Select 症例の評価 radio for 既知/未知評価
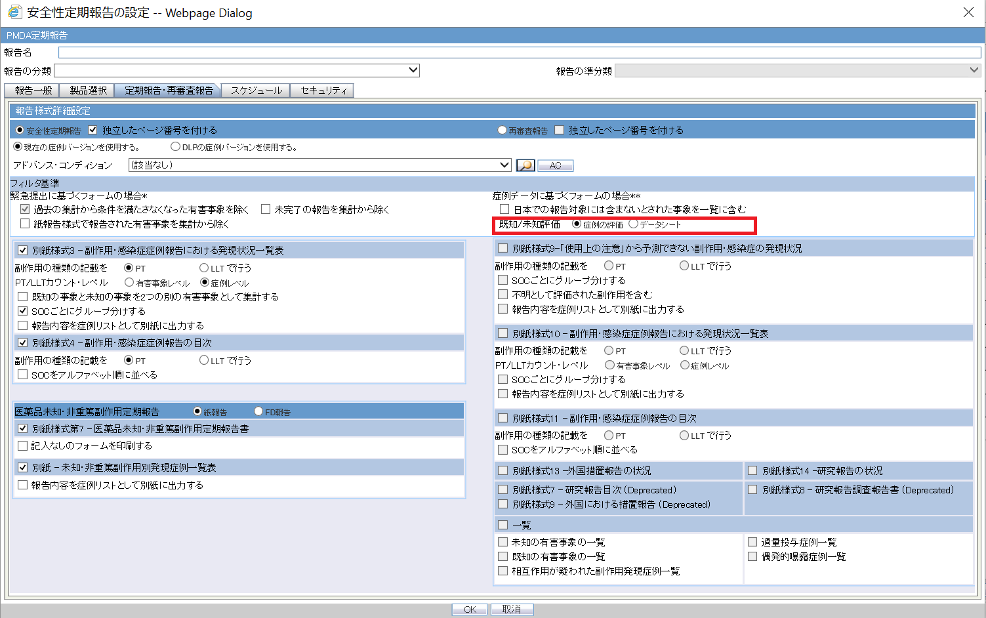This screenshot has height=618, width=986. [577, 224]
